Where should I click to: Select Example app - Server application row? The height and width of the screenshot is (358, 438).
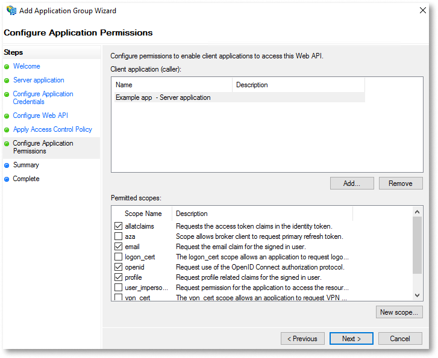(239, 97)
